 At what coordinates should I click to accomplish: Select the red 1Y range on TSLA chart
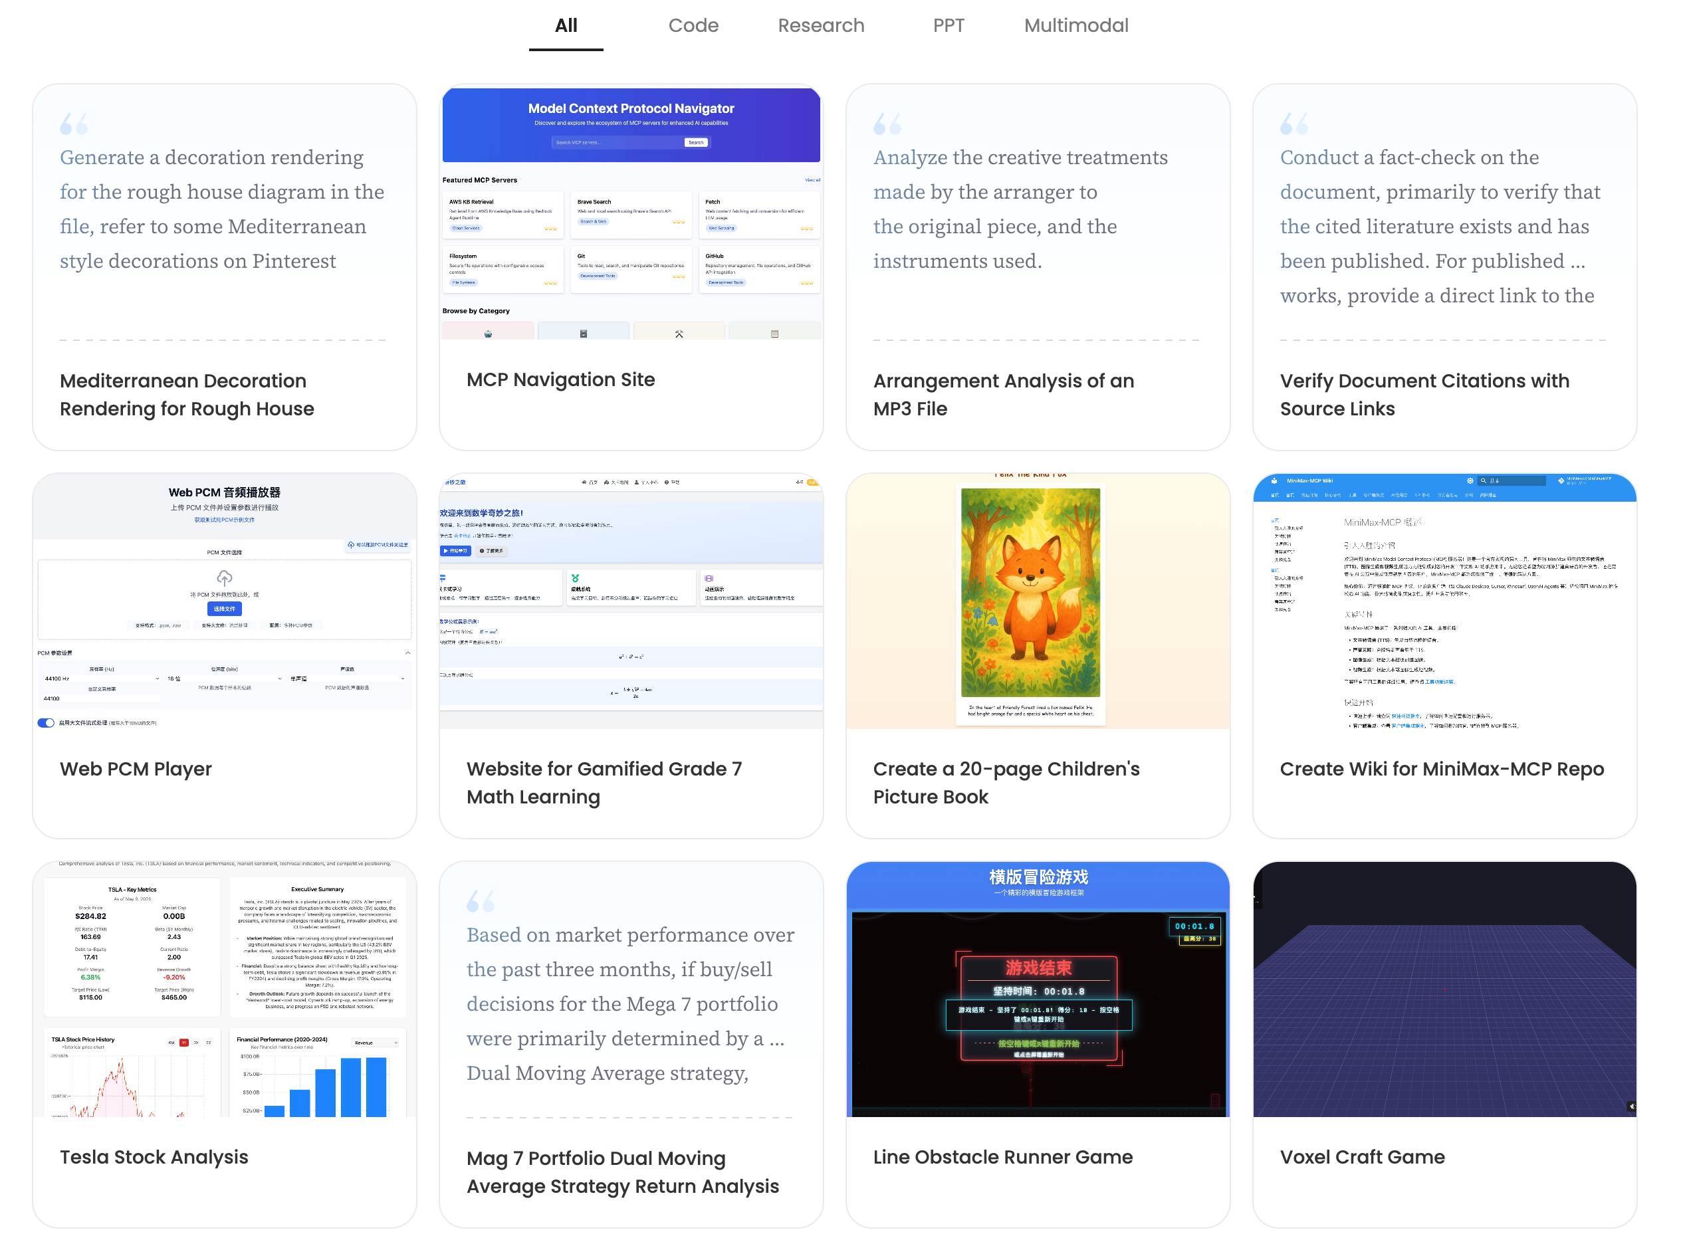[183, 1043]
